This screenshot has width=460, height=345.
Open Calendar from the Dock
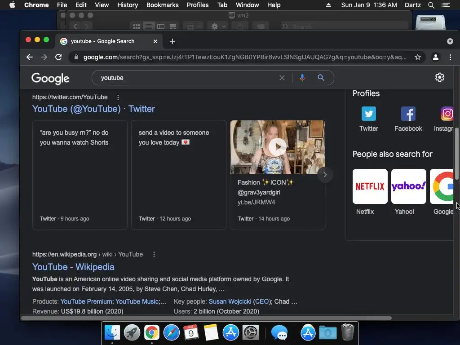(191, 333)
